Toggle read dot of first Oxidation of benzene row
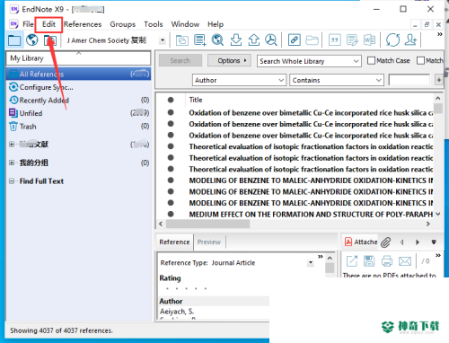Screen dimensions: 449x343 click(x=171, y=112)
